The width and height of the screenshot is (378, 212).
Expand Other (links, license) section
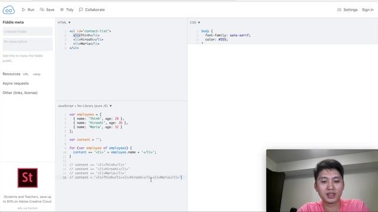[20, 93]
